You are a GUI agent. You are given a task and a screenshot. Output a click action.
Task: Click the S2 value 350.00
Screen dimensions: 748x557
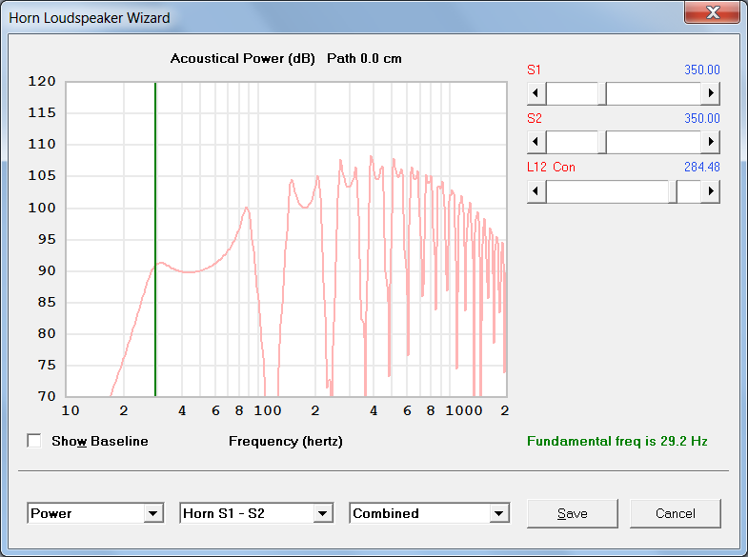(701, 119)
